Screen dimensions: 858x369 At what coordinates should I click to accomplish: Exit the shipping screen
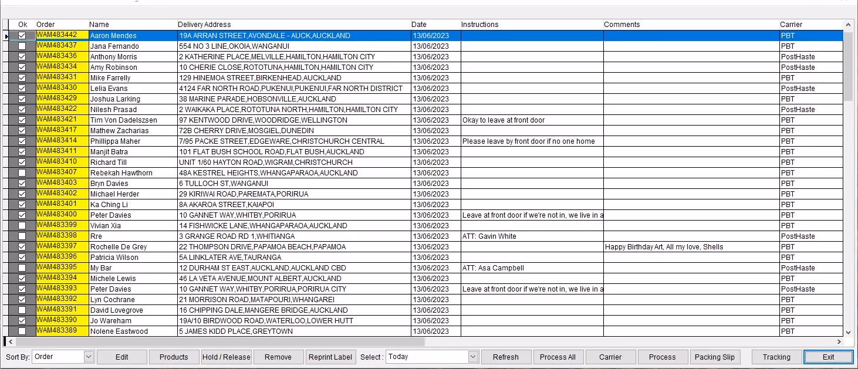pyautogui.click(x=828, y=357)
